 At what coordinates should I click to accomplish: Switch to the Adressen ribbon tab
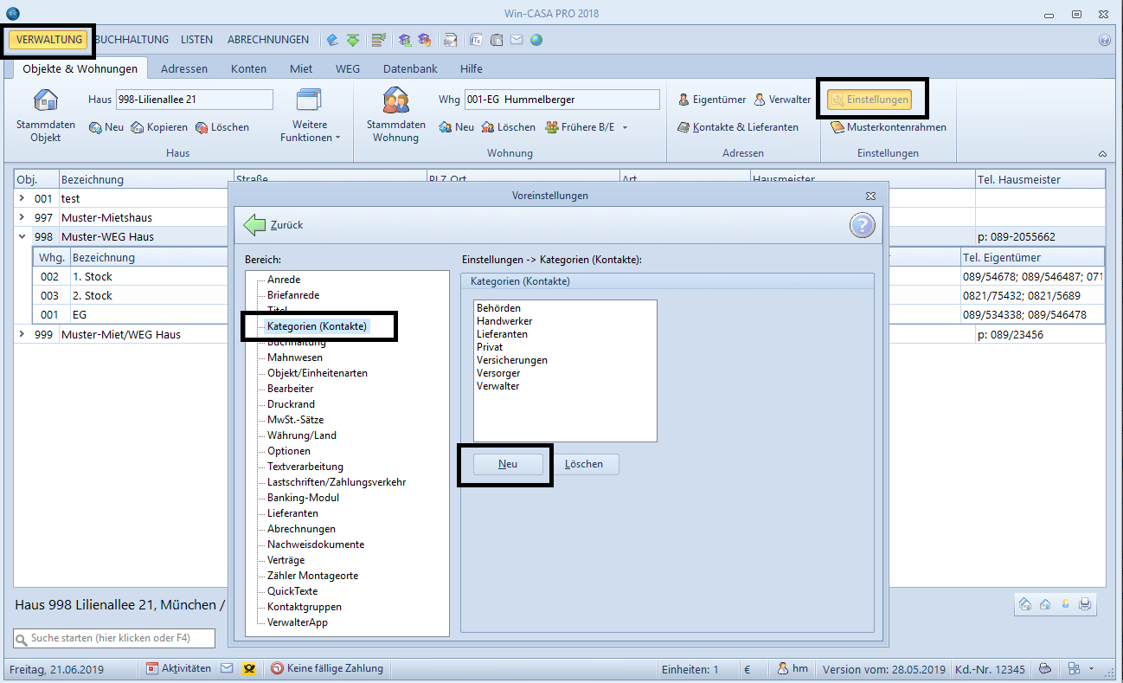click(x=183, y=68)
